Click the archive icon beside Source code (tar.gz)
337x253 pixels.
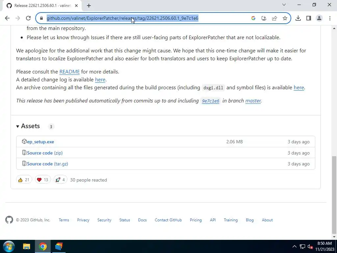tap(24, 164)
